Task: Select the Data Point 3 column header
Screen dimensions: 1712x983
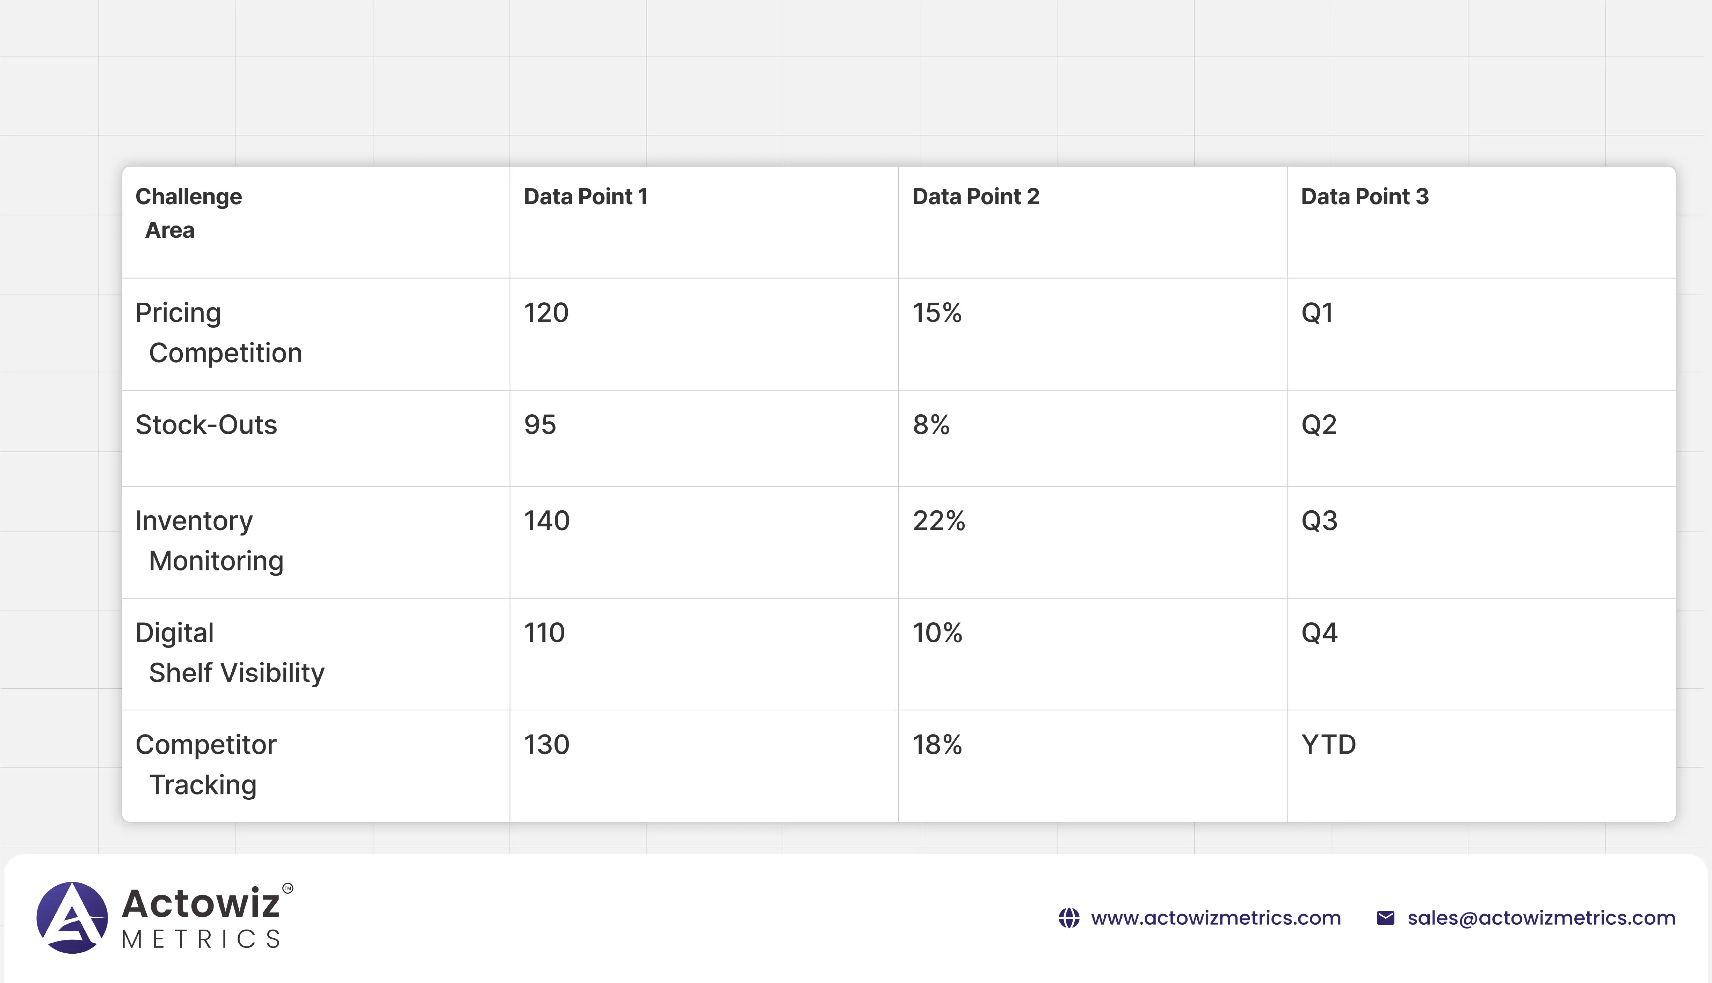Action: coord(1364,197)
